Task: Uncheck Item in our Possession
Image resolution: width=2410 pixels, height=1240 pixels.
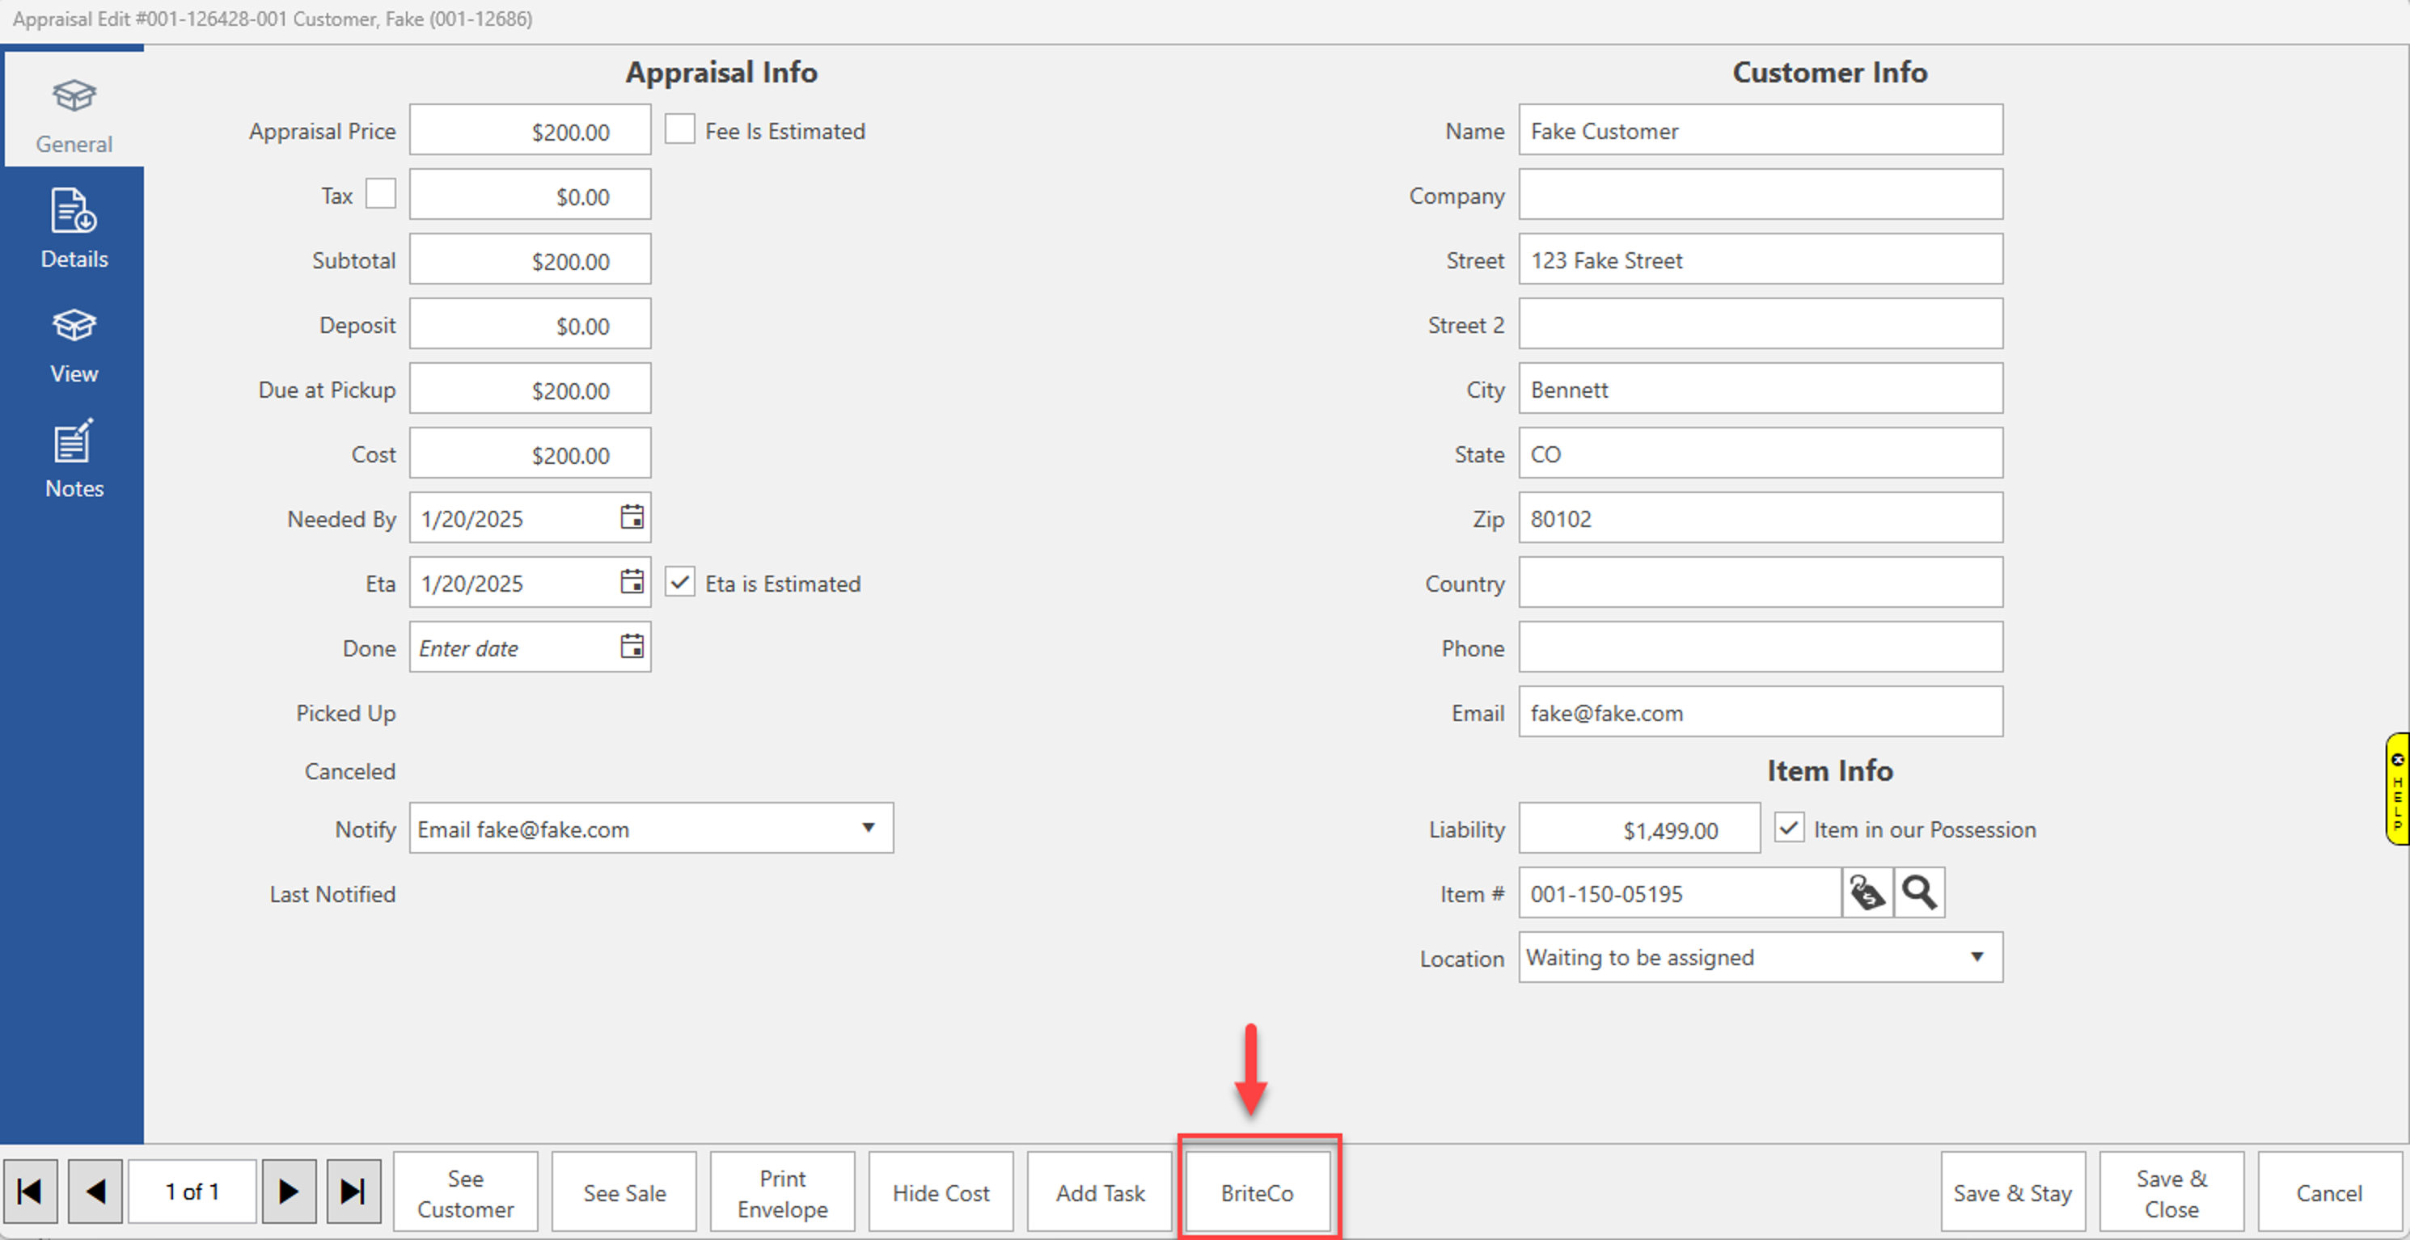Action: pyautogui.click(x=1789, y=828)
